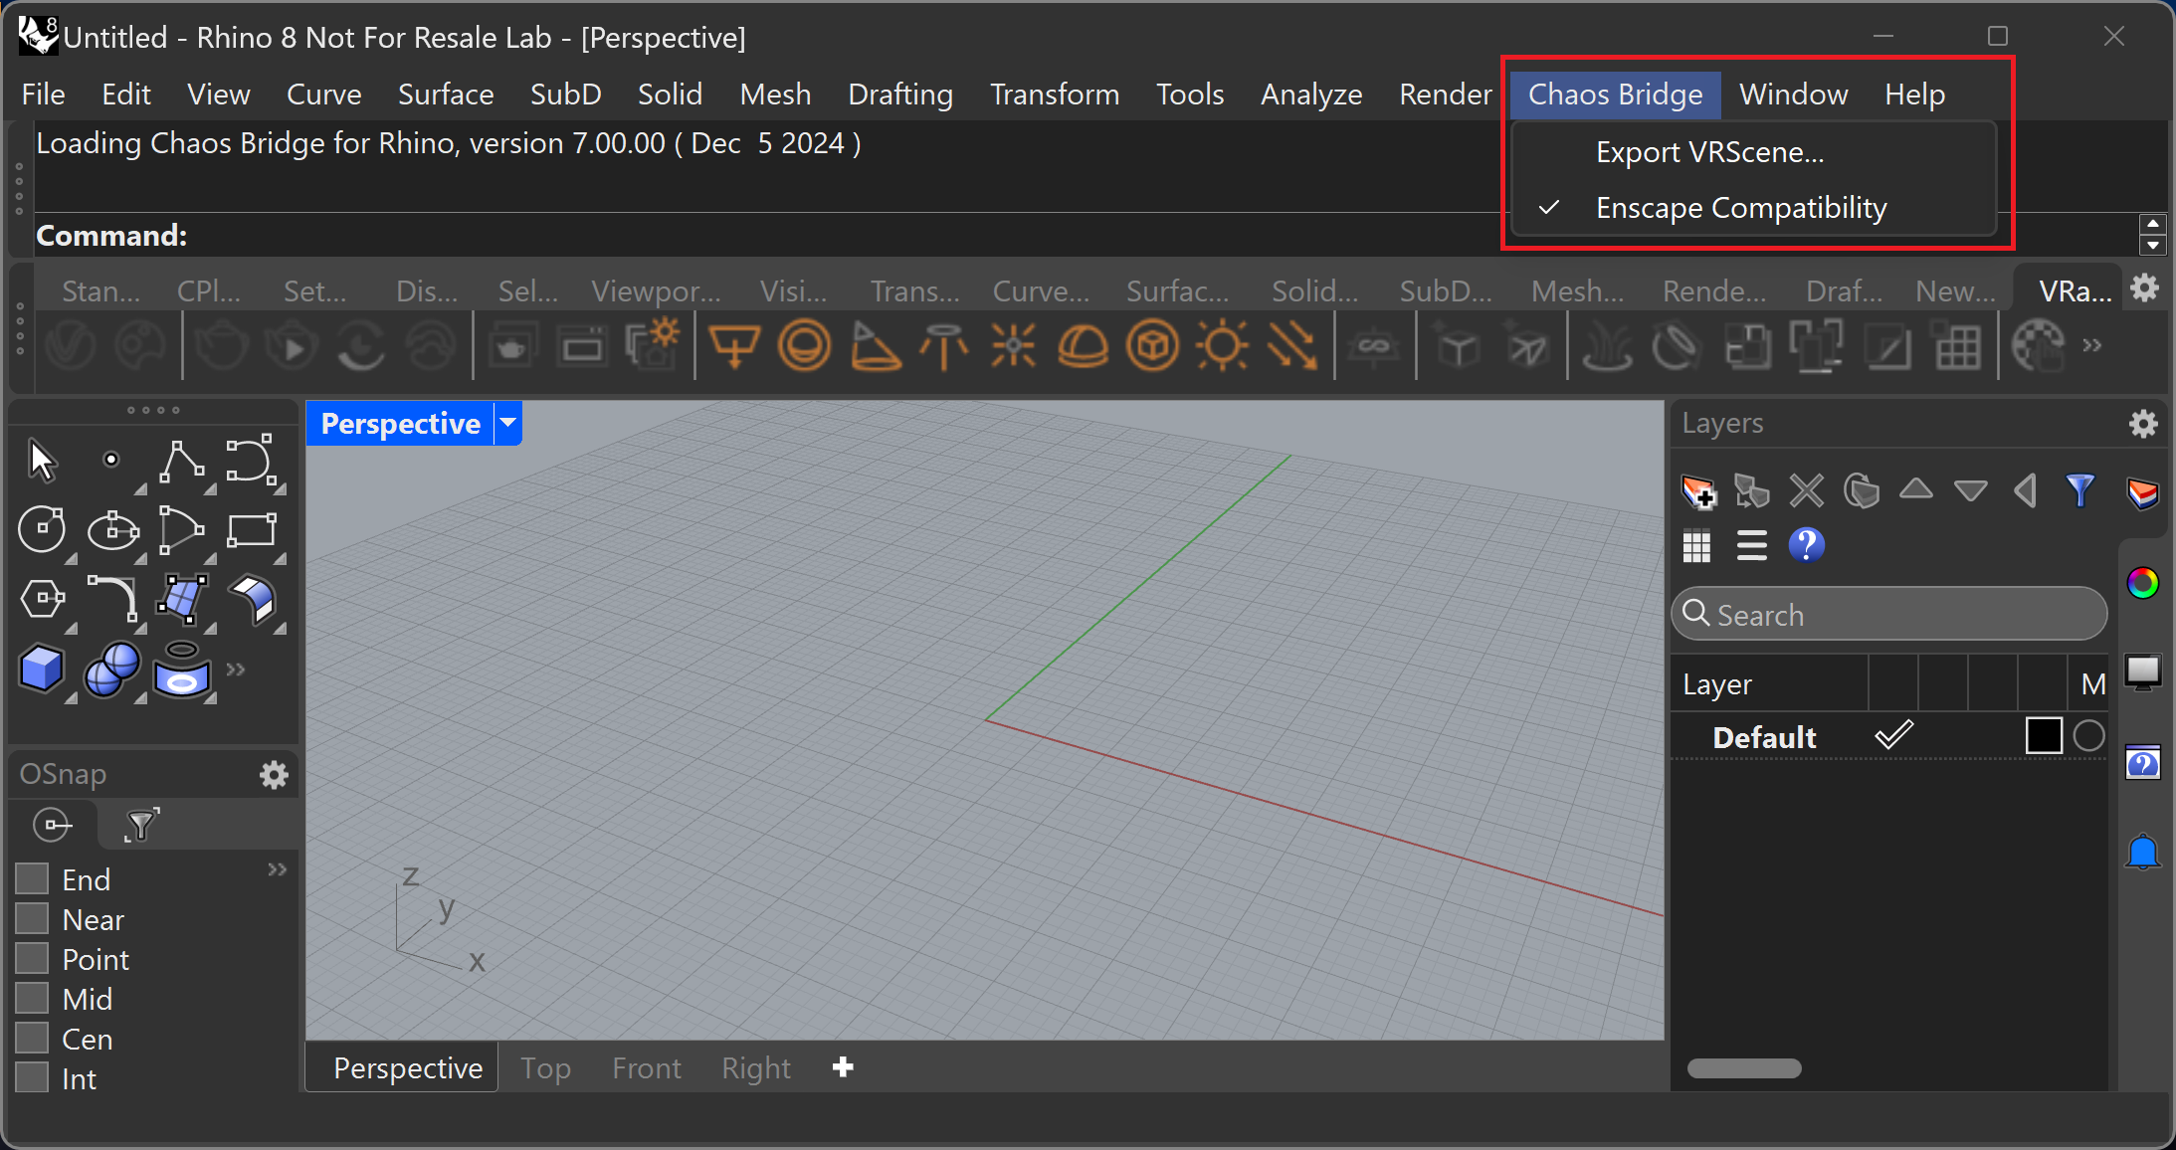Add a new viewport tab
Image resolution: width=2176 pixels, height=1150 pixels.
pyautogui.click(x=843, y=1067)
